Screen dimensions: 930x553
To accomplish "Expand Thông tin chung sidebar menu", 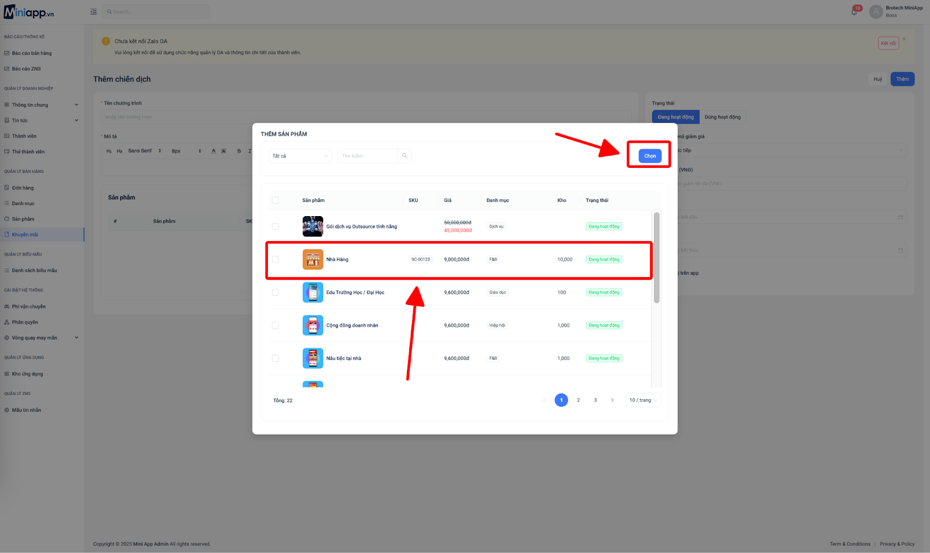I will click(41, 105).
